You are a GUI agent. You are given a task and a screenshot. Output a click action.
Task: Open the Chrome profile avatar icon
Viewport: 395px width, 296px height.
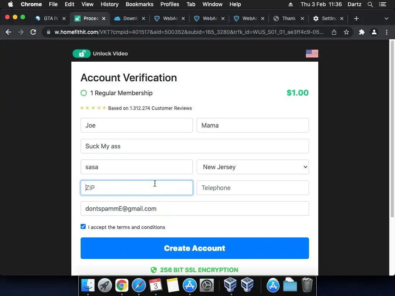[374, 32]
